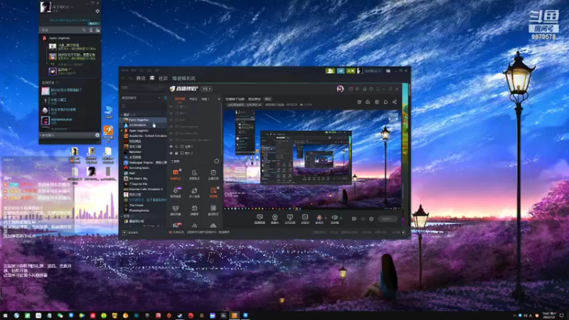
Task: Open settings gear in Steam friends list
Action: [97, 11]
